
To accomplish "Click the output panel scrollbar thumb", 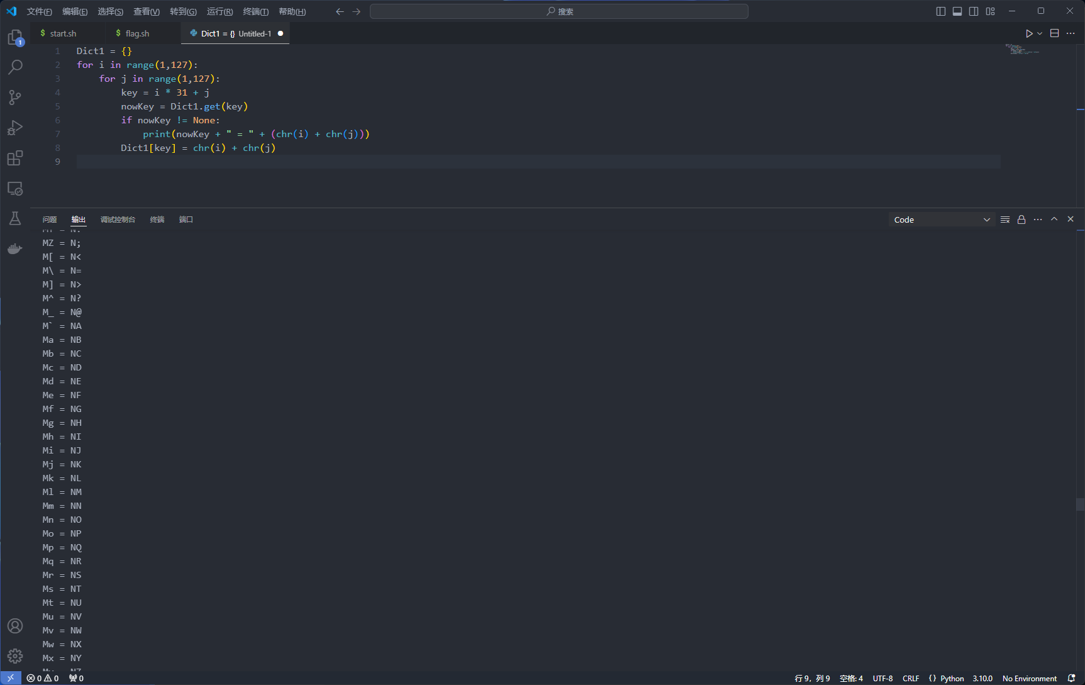I will point(1080,504).
